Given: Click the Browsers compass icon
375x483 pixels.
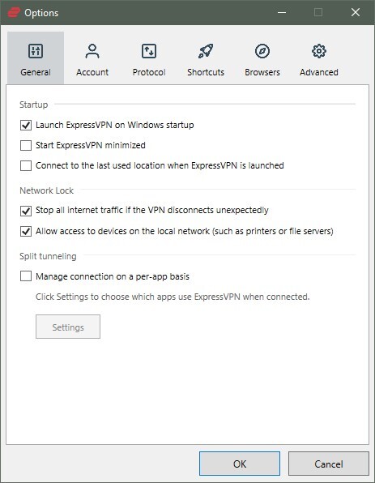Looking at the screenshot, I should pos(262,51).
